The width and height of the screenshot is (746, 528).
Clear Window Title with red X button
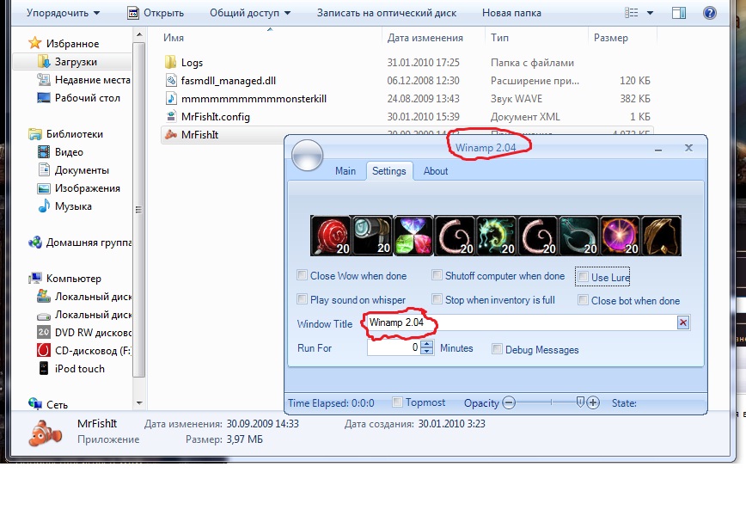683,322
